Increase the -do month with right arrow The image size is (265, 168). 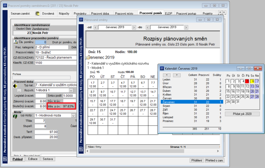tap(186, 27)
